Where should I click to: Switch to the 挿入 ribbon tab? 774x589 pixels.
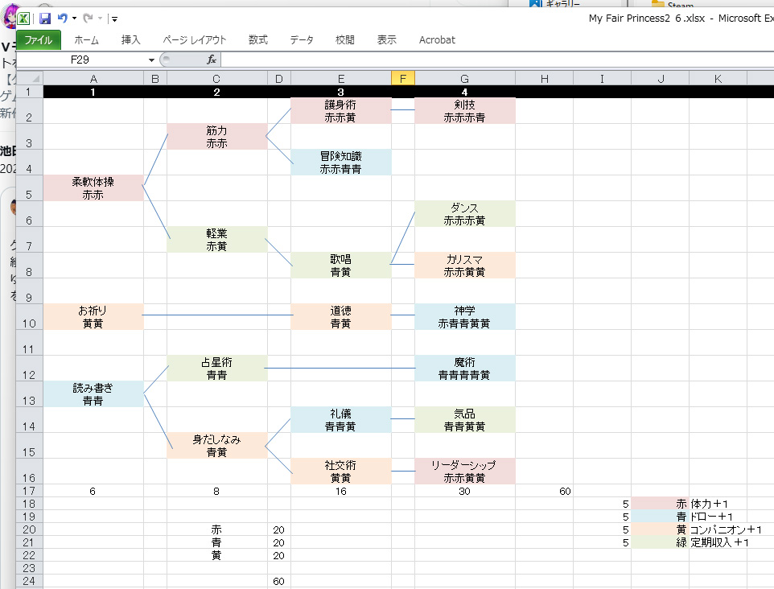131,40
